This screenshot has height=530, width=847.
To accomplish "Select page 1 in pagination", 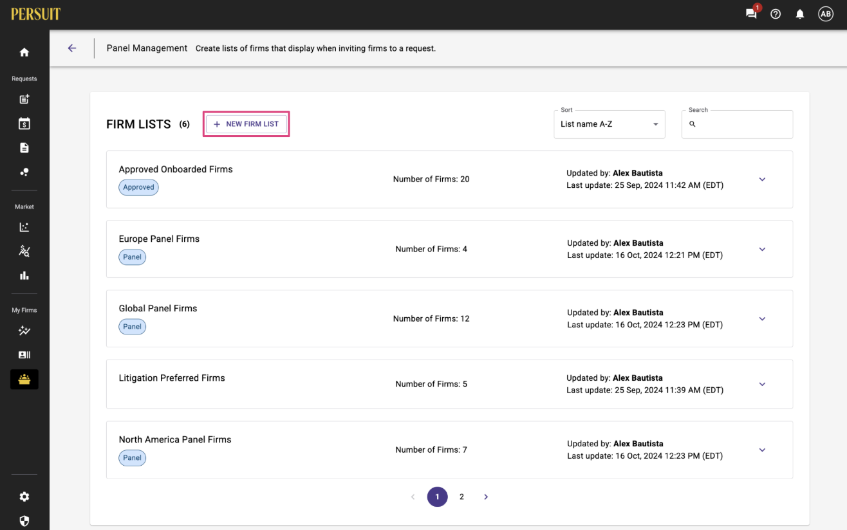I will click(438, 497).
